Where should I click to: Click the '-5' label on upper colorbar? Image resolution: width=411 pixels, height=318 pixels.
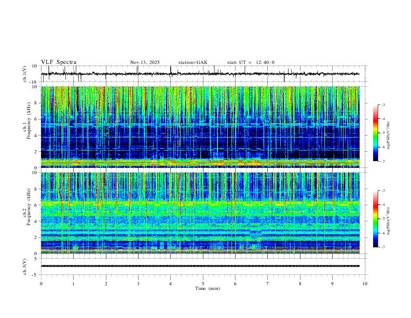[x=383, y=133]
